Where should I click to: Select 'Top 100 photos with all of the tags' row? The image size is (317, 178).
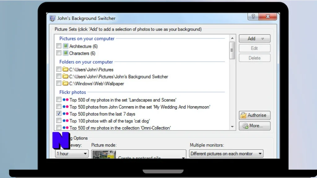(x=110, y=121)
